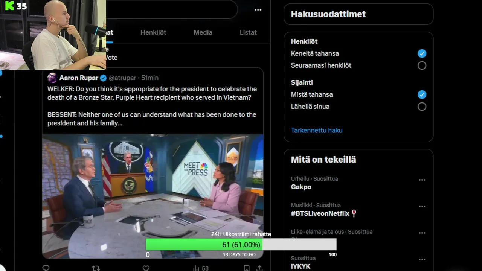Open the 'Tarkennettu haku' link
482x271 pixels.
317,130
